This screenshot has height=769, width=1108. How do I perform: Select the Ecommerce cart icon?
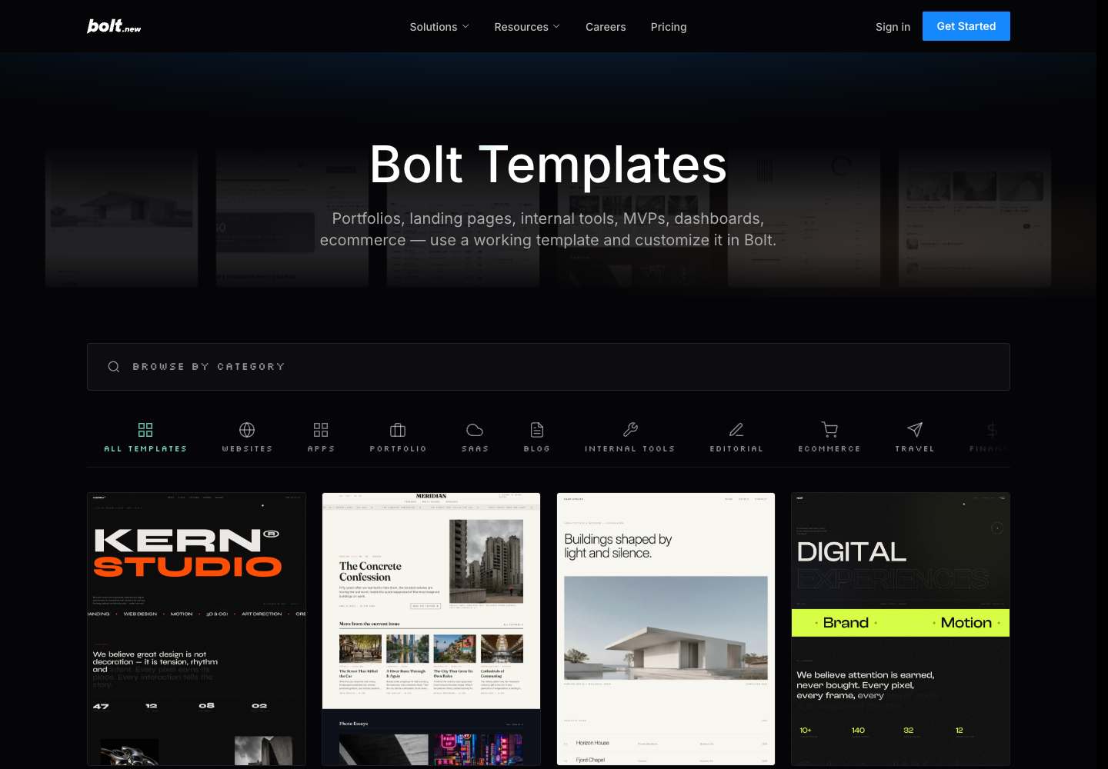click(829, 430)
